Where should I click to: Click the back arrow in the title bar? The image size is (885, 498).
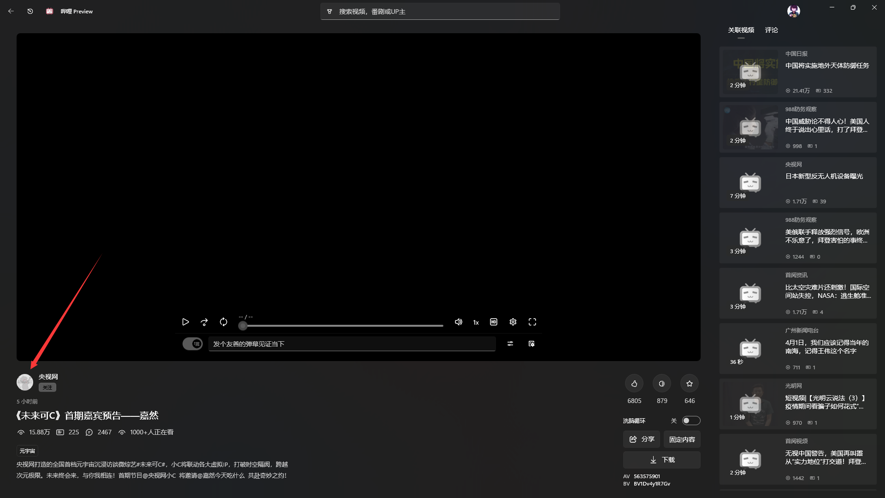pos(11,11)
